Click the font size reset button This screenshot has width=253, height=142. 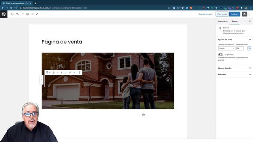(249, 48)
